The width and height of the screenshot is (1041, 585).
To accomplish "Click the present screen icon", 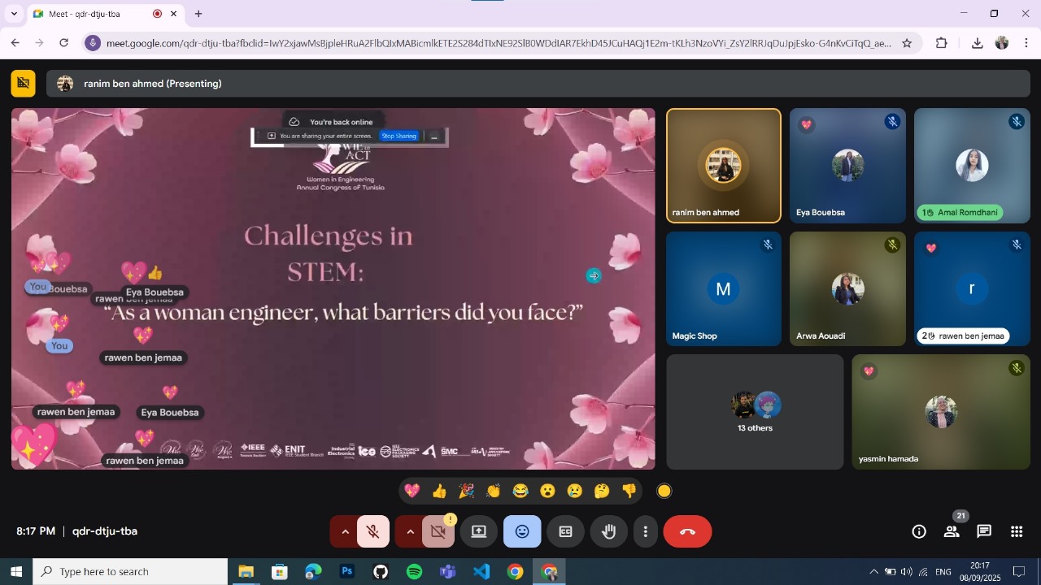I will pos(479,532).
